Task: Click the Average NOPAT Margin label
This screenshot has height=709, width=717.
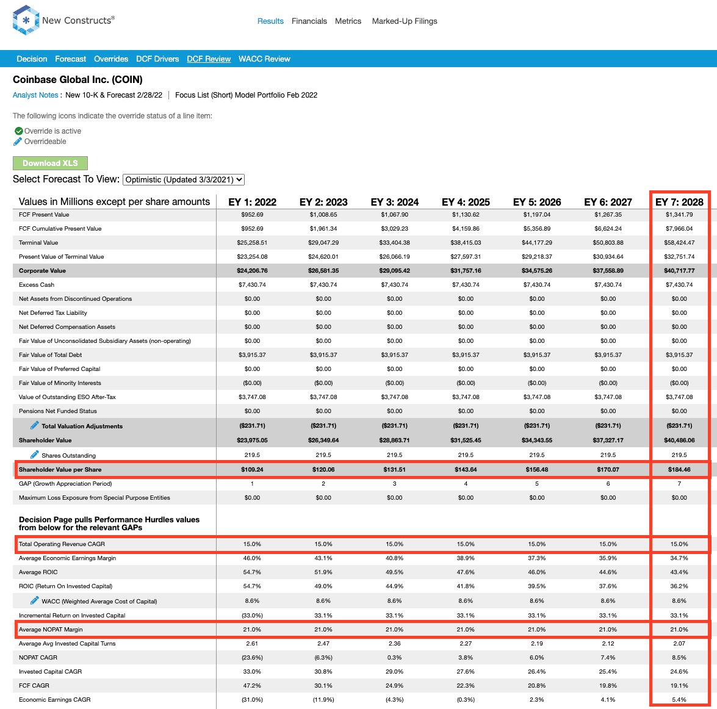Action: [x=51, y=630]
